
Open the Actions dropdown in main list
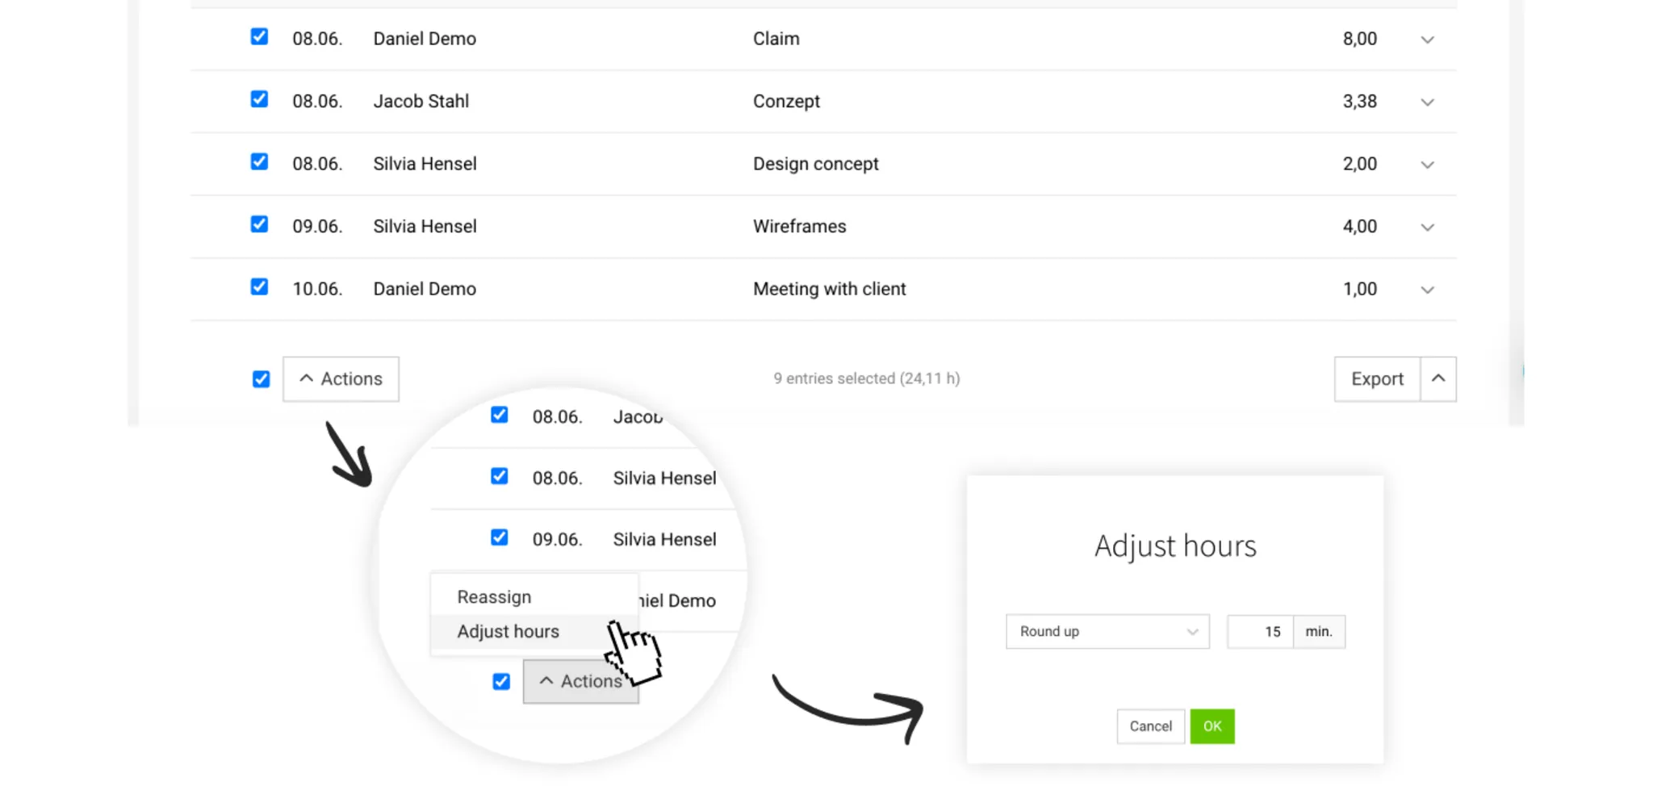[x=341, y=379]
